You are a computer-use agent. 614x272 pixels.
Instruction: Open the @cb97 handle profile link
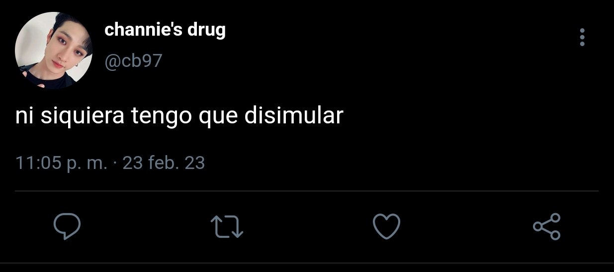tap(133, 62)
